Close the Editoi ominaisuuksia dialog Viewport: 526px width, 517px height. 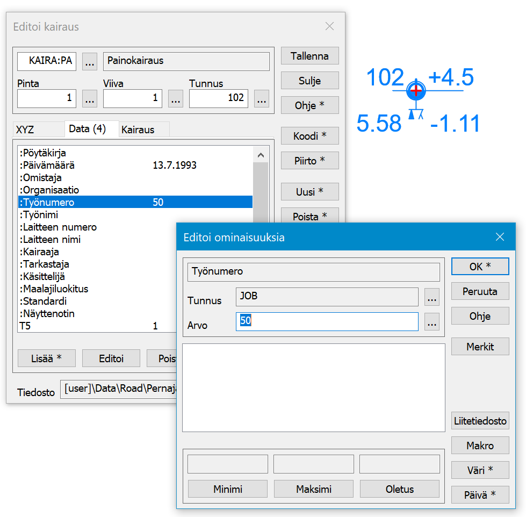(x=500, y=237)
